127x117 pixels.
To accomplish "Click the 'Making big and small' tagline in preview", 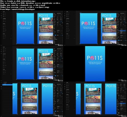I will 95,62.
